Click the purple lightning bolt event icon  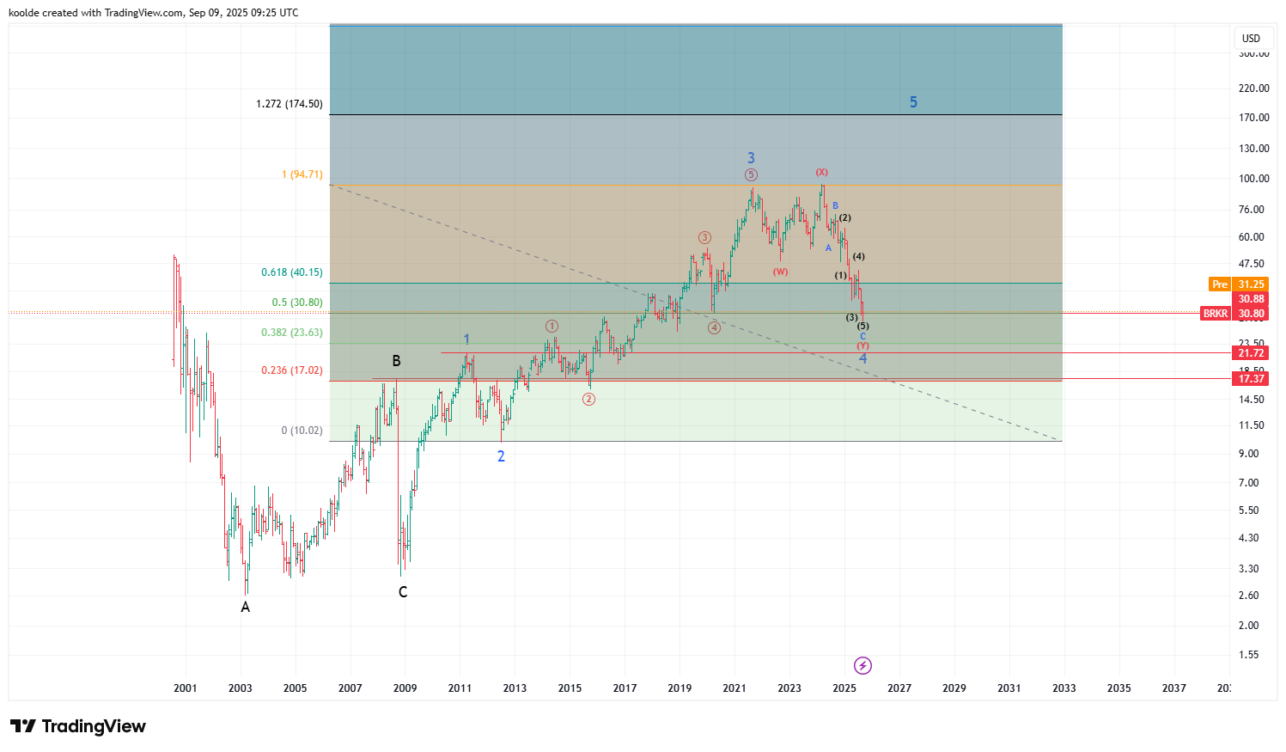pyautogui.click(x=862, y=665)
